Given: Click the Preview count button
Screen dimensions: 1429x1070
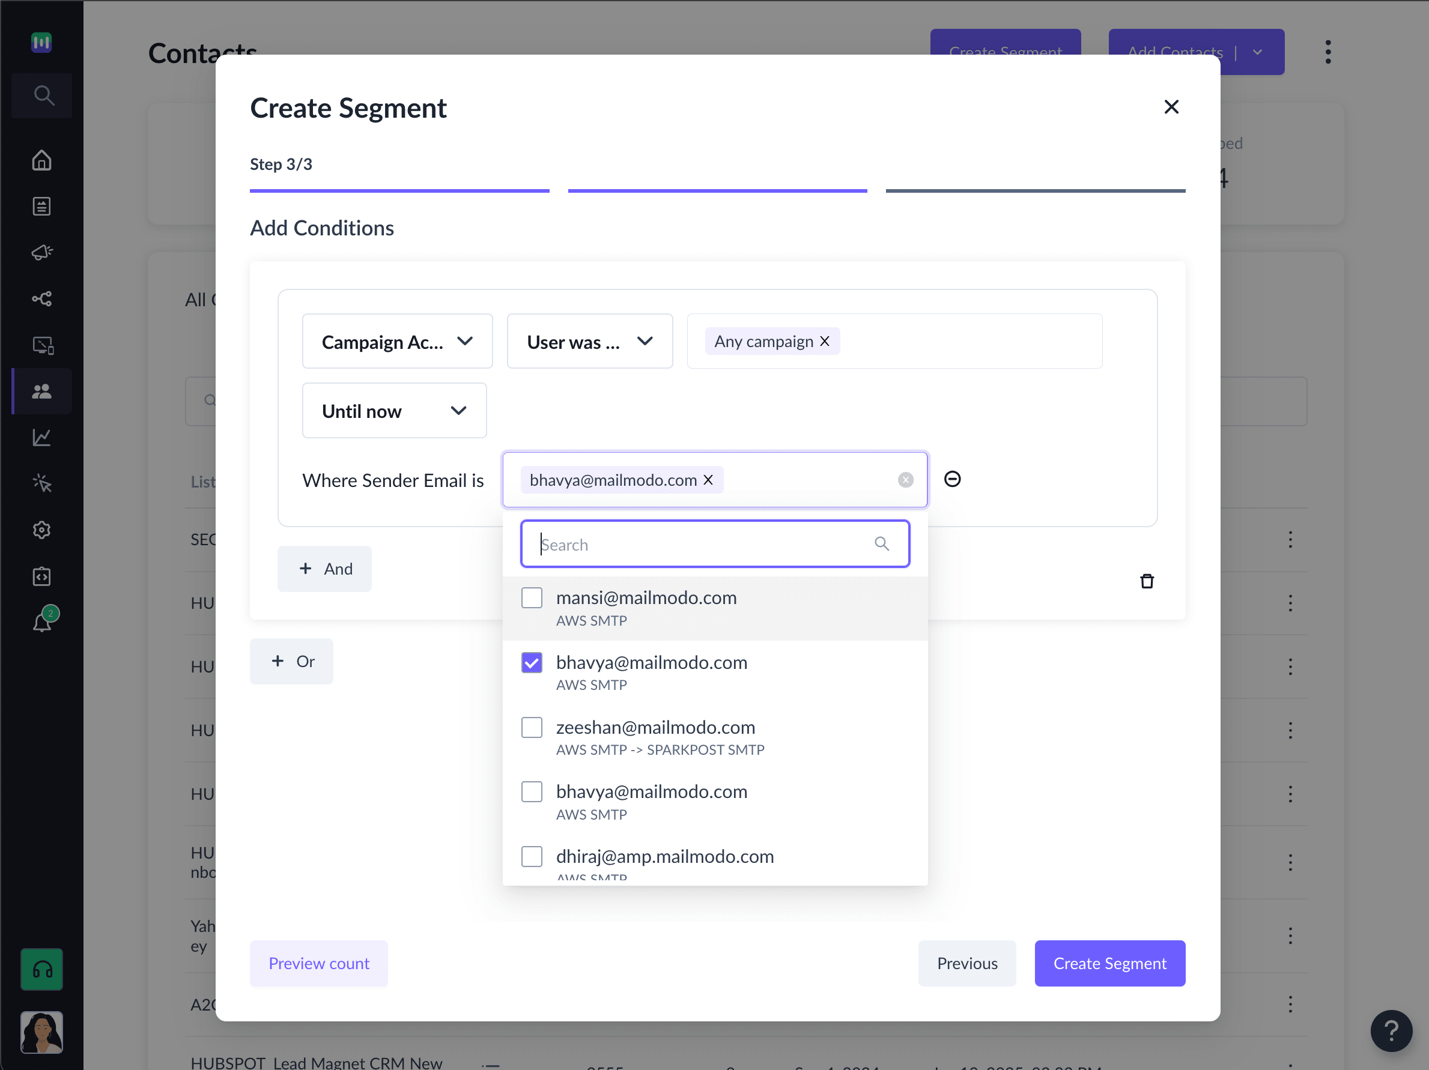Looking at the screenshot, I should [x=318, y=963].
